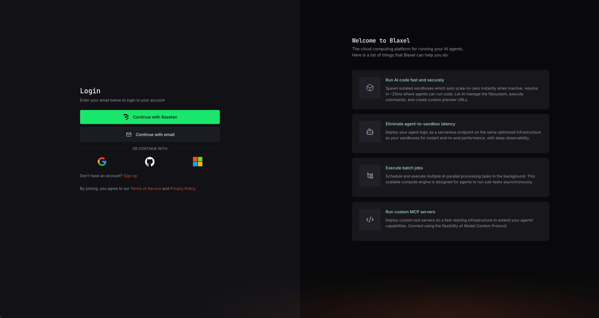The image size is (599, 318).
Task: Click 'Enter your email below to login' text
Action: [122, 100]
